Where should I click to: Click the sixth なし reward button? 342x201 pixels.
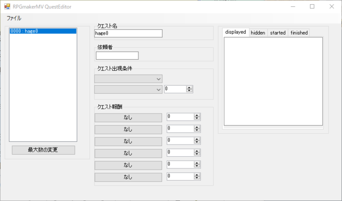(x=128, y=177)
